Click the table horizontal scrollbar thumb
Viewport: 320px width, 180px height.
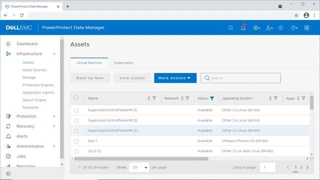[141, 158]
